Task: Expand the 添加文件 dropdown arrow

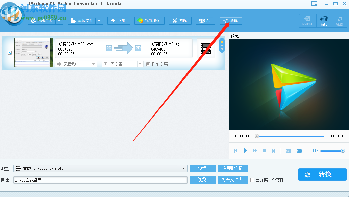Action: 99,21
